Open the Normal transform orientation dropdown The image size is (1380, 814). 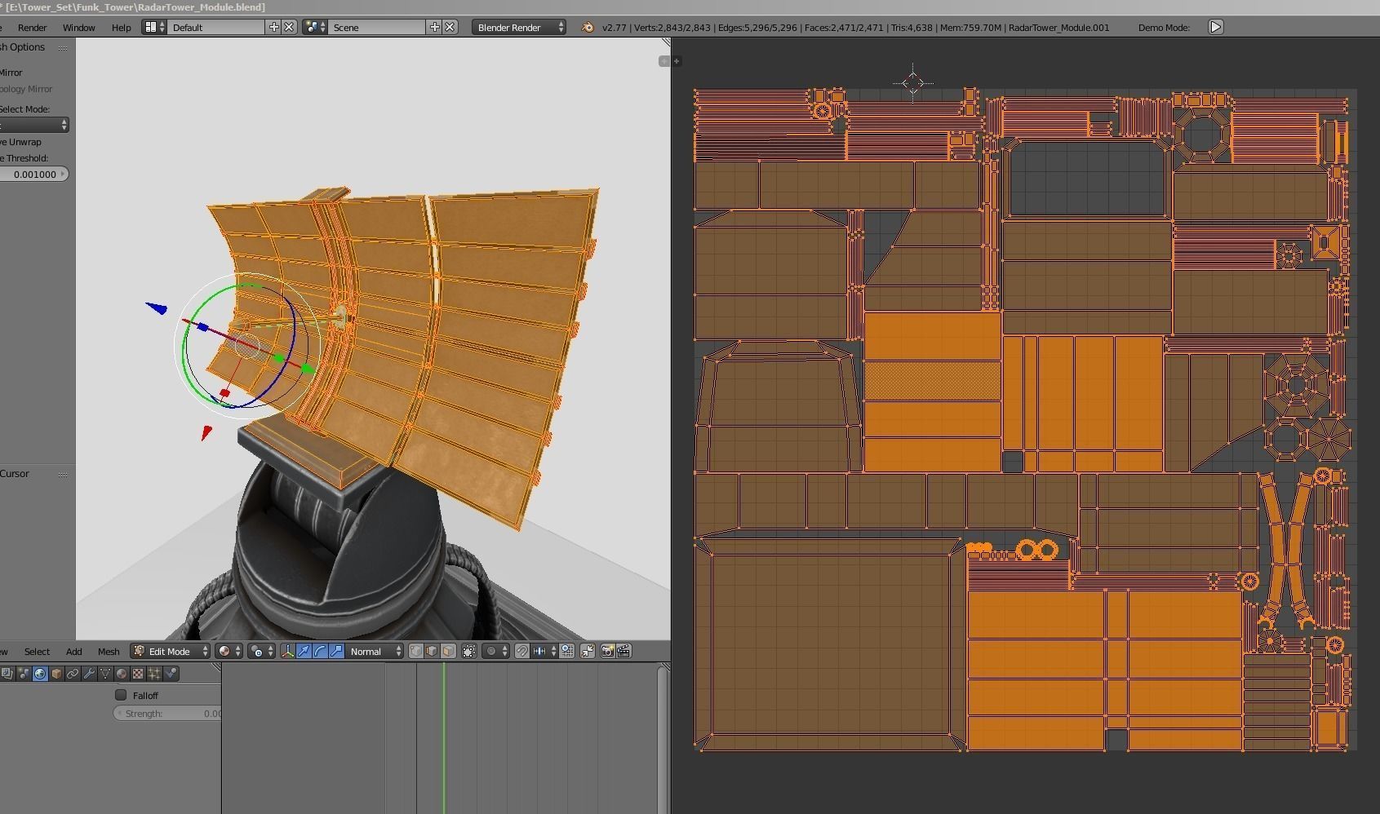[375, 651]
